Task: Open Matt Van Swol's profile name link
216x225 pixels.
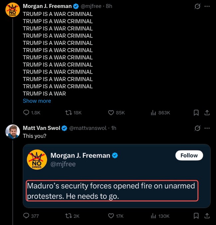Action: point(41,128)
